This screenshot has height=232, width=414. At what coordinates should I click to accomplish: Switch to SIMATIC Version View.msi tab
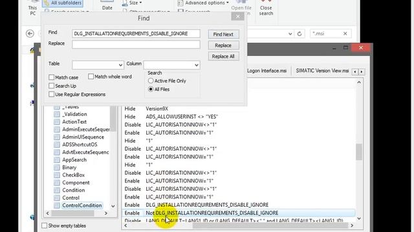[322, 71]
